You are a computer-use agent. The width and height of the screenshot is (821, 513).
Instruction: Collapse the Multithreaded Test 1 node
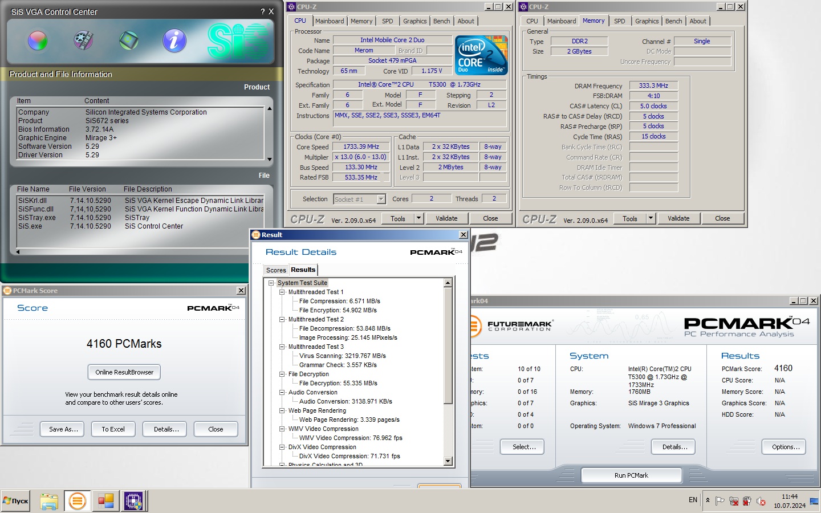point(282,292)
